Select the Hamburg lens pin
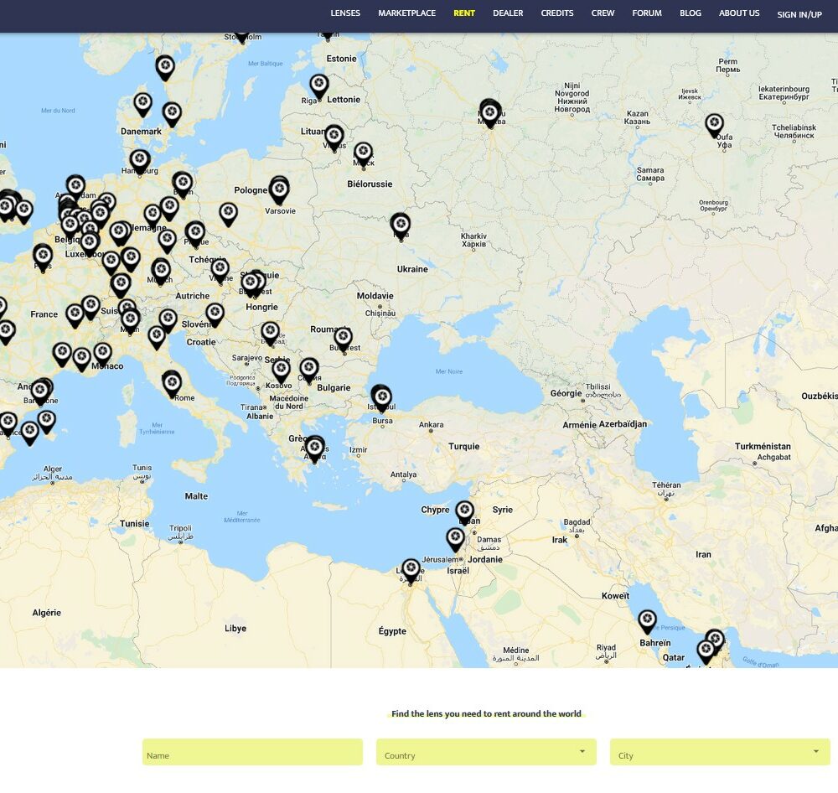Viewport: 838px width, 793px height. click(139, 162)
